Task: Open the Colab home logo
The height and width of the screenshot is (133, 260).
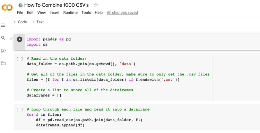Action: (7, 8)
